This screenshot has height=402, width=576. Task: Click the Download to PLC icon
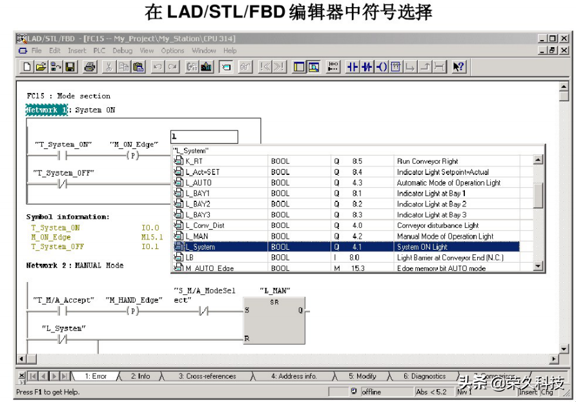point(207,67)
